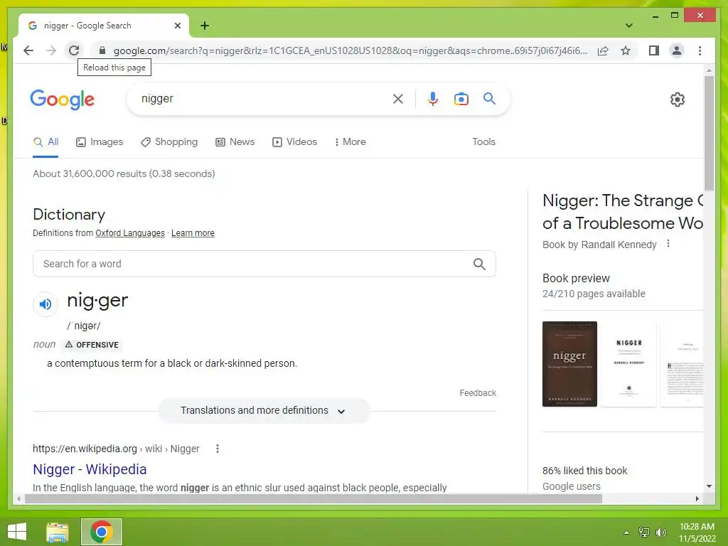Image resolution: width=728 pixels, height=546 pixels.
Task: Bookmark this tab with the star icon
Action: point(626,50)
